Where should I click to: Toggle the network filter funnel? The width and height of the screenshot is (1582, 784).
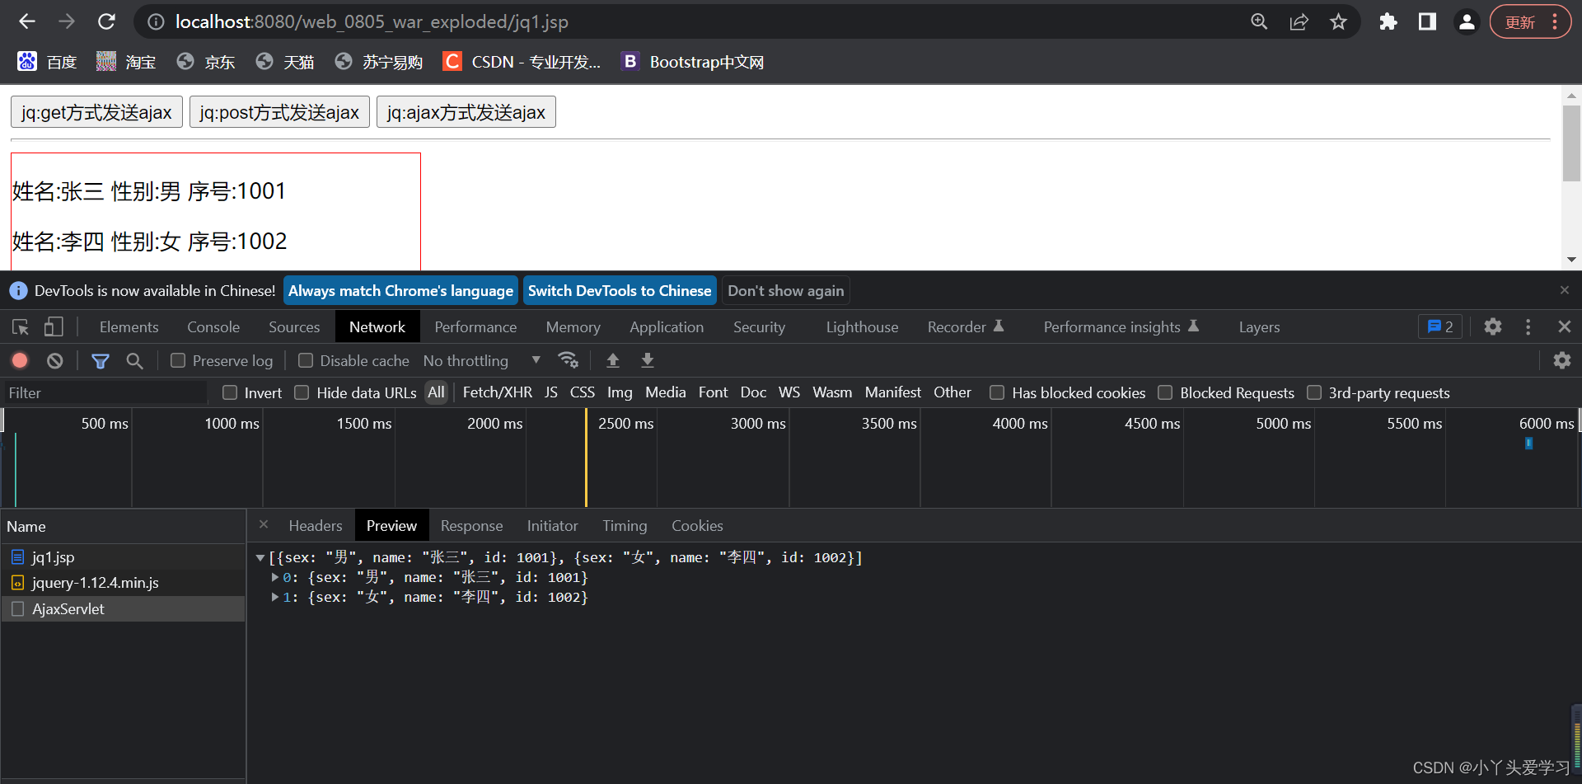101,360
